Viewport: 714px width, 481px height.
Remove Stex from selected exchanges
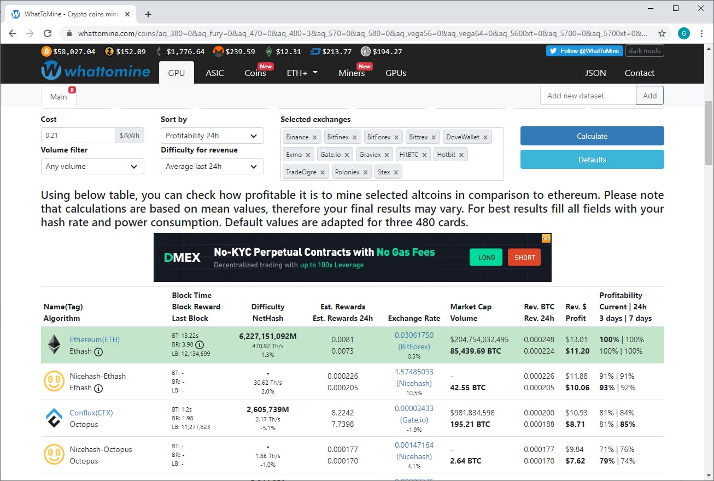pyautogui.click(x=396, y=172)
